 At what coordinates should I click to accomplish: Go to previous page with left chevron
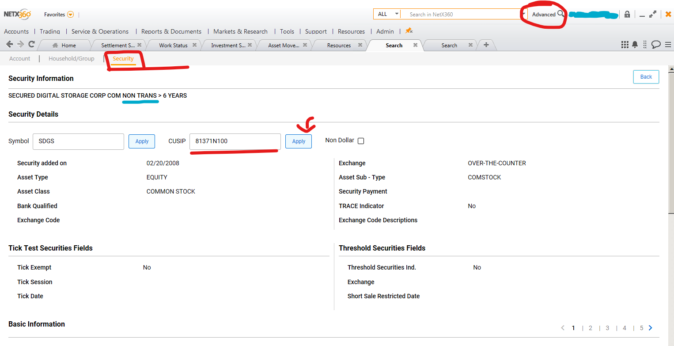tap(563, 328)
